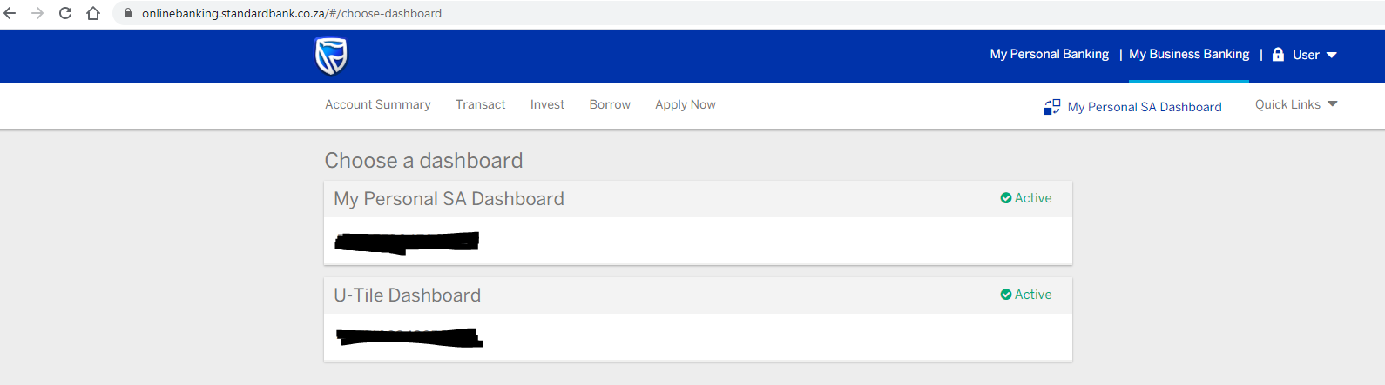The width and height of the screenshot is (1385, 385).
Task: Click the browser forward arrow
Action: (37, 13)
